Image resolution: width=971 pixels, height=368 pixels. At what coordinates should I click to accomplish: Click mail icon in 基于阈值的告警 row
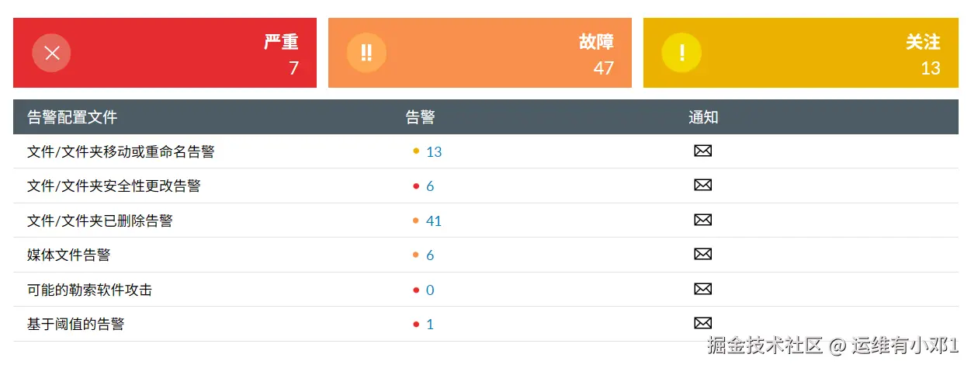tap(702, 323)
